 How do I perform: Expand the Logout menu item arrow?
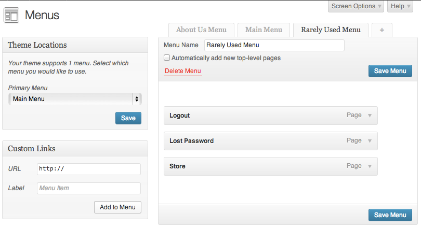(x=370, y=116)
